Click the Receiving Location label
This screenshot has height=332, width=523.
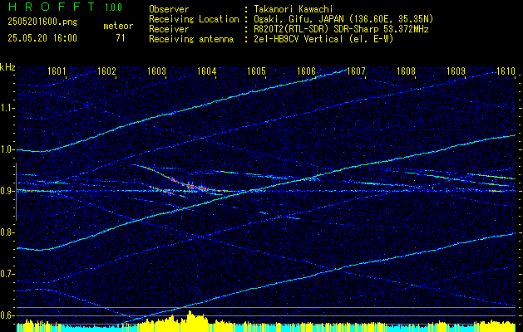194,19
